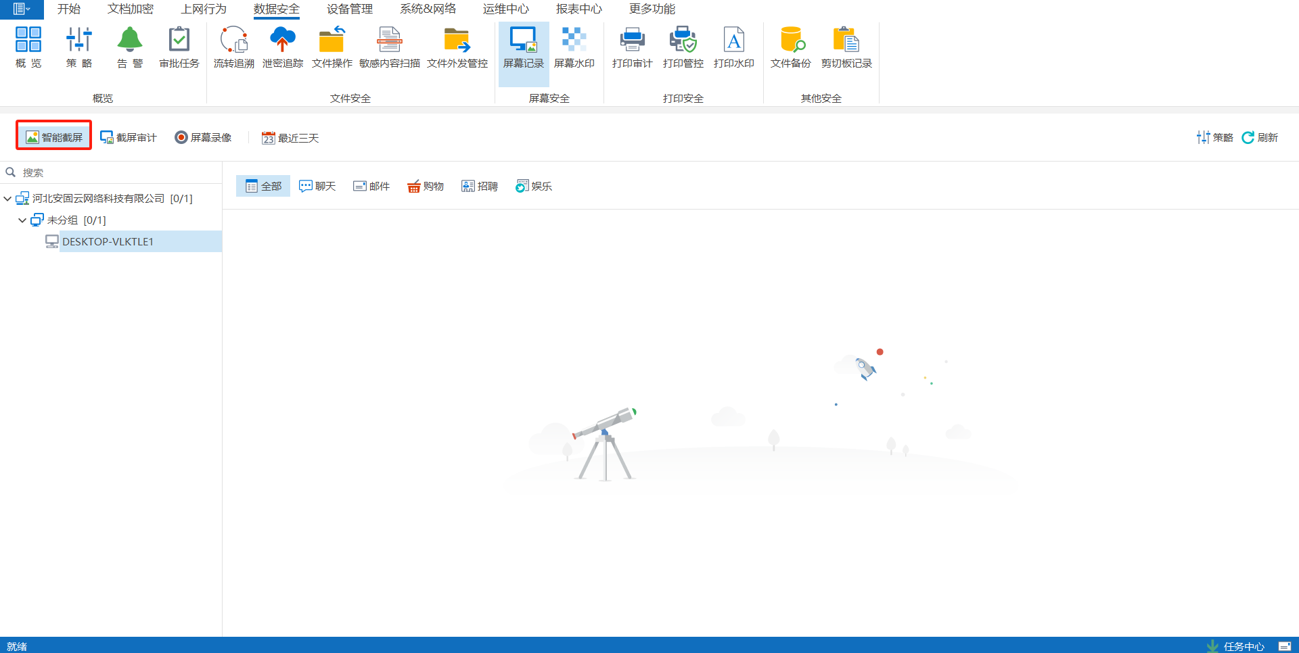The height and width of the screenshot is (653, 1299).
Task: Open 文件外发管控 outgoing file control
Action: coord(457,47)
